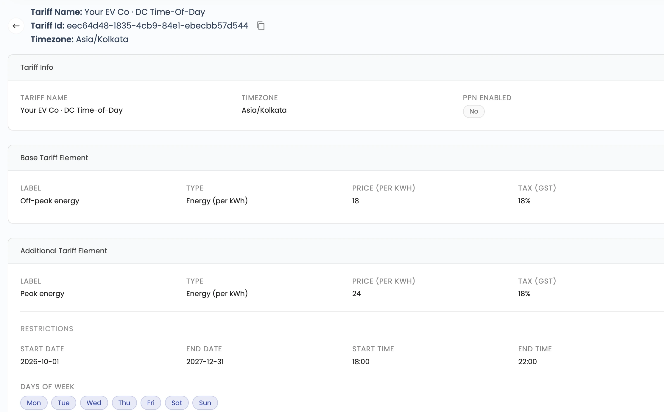
Task: Click the Sat day chip
Action: click(177, 403)
